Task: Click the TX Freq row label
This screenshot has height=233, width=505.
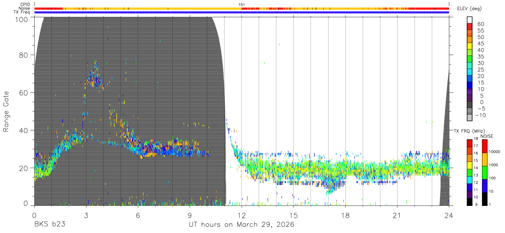Action: 22,12
